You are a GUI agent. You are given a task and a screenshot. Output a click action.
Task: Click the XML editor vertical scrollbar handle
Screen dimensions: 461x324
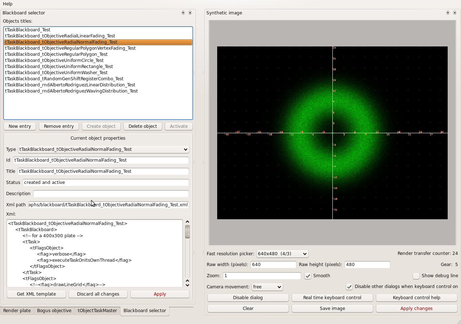[187, 231]
